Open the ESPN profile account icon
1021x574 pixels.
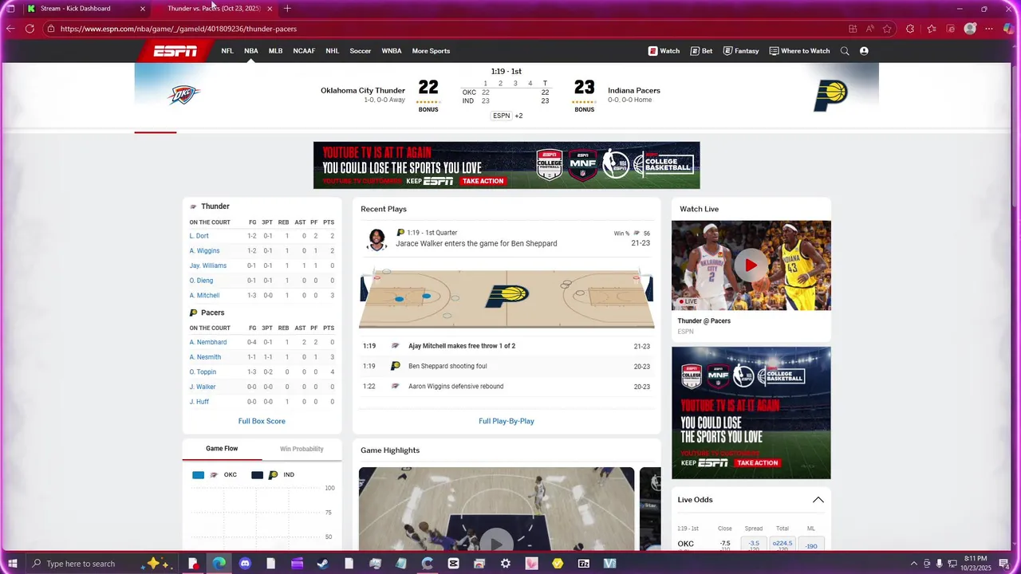coord(864,51)
